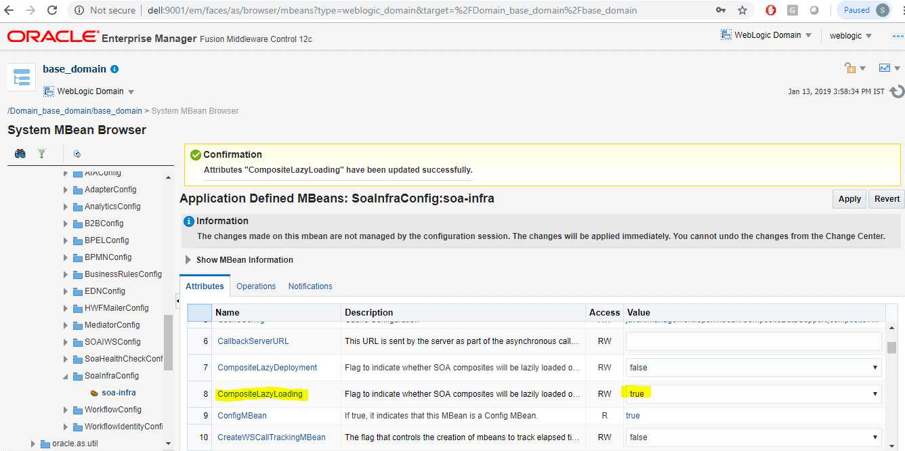The width and height of the screenshot is (905, 451).
Task: Open the ConfigMBean attribute link
Action: 242,416
